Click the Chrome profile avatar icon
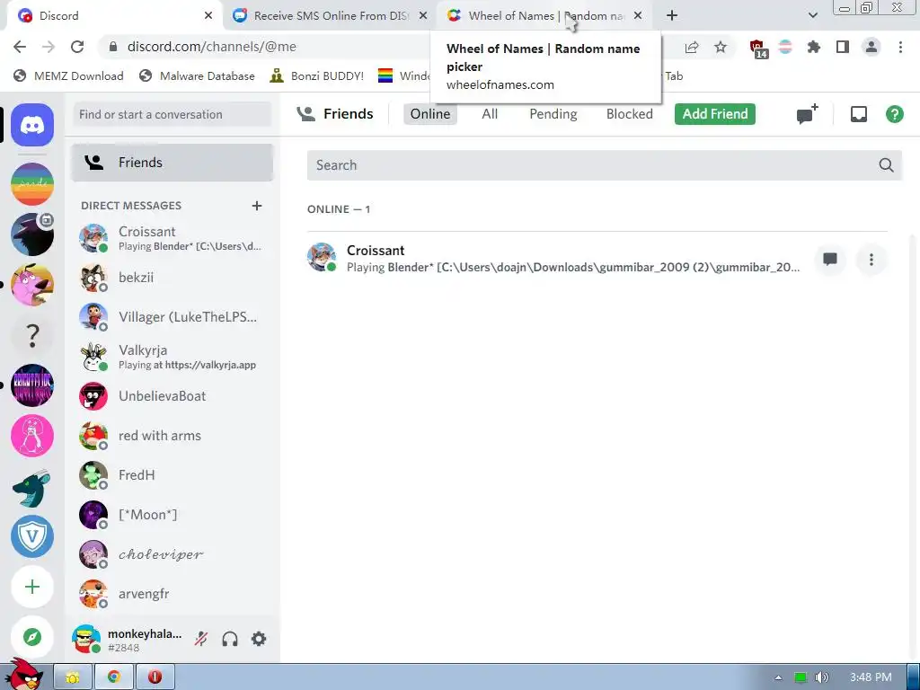The height and width of the screenshot is (690, 920). pos(871,47)
